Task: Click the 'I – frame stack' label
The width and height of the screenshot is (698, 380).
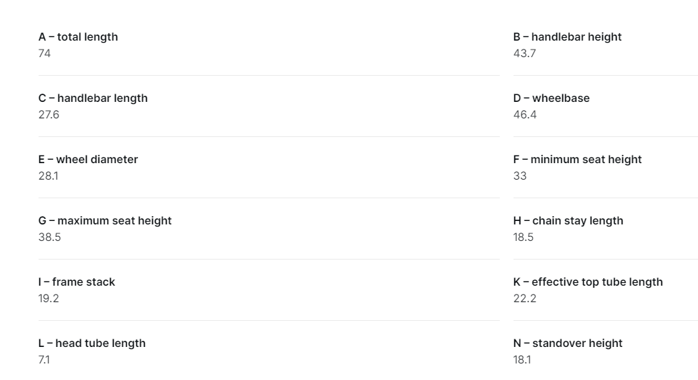Action: [x=76, y=282]
